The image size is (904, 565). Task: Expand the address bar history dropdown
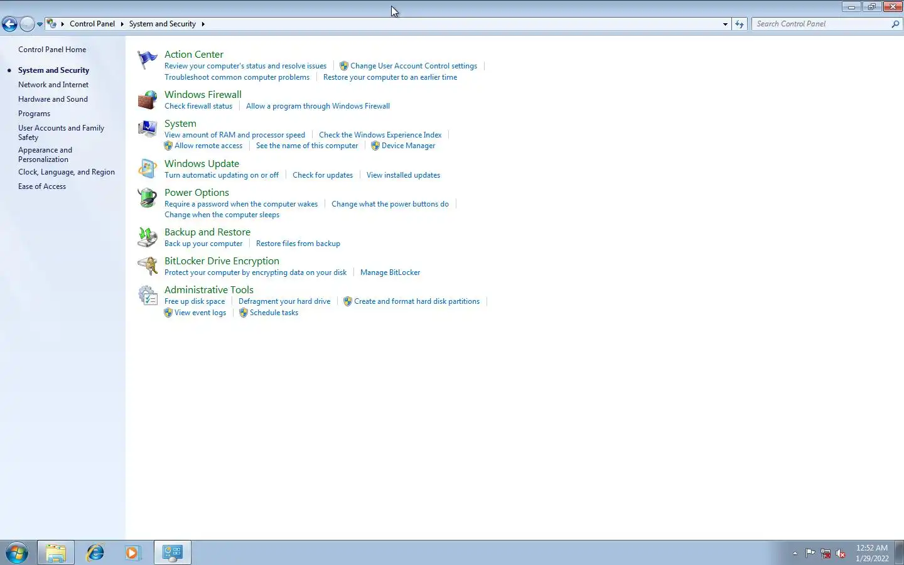pos(725,24)
